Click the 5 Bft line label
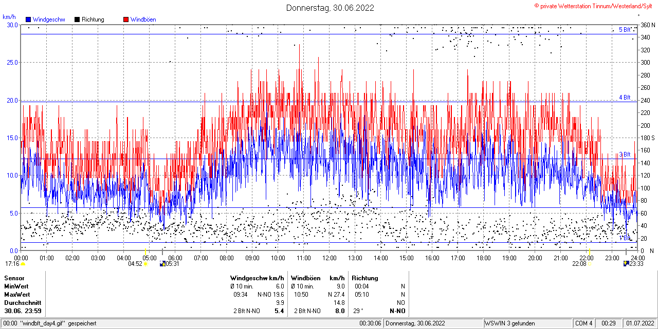The image size is (658, 329). coord(625,30)
